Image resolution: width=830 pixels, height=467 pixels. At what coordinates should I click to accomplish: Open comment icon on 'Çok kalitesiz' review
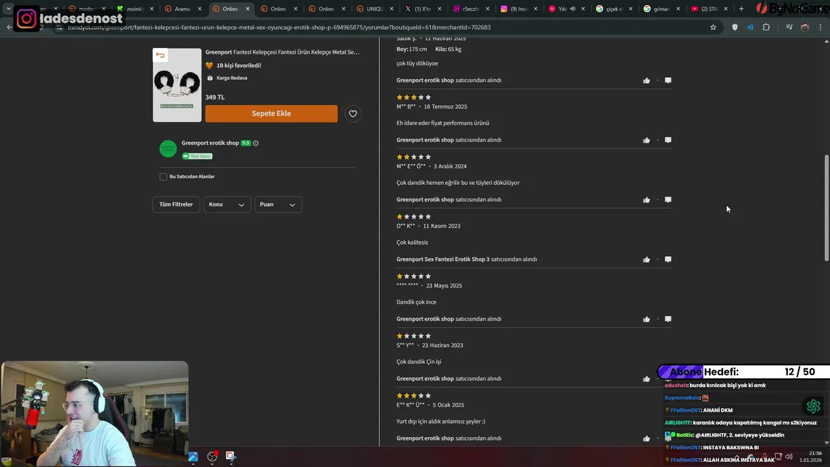(668, 259)
